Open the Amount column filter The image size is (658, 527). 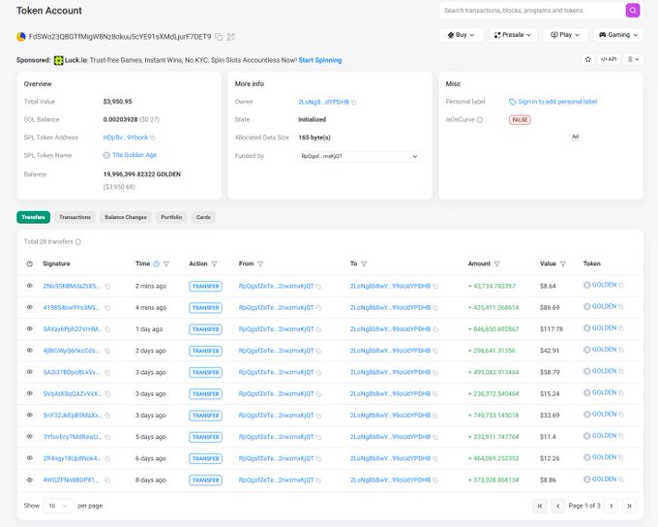click(497, 263)
